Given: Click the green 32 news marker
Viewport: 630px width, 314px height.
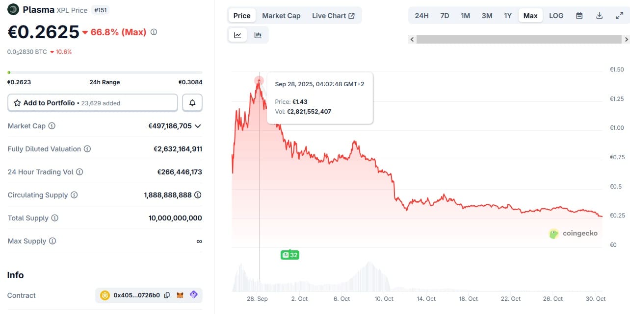Looking at the screenshot, I should [290, 255].
